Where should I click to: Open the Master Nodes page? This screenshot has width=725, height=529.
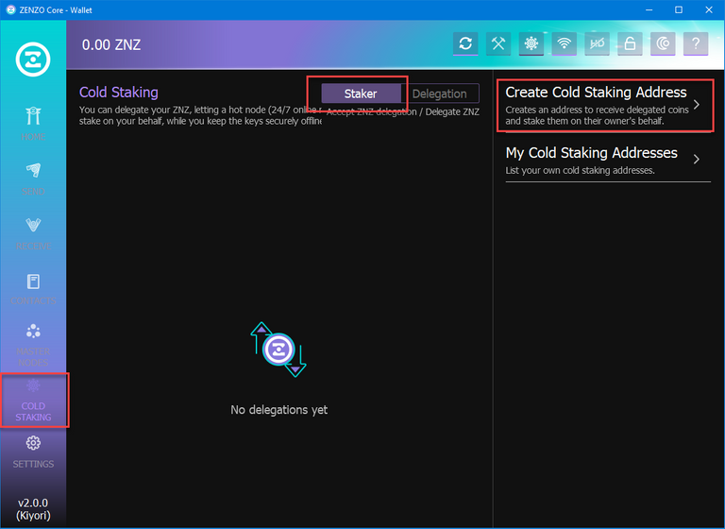tap(33, 345)
